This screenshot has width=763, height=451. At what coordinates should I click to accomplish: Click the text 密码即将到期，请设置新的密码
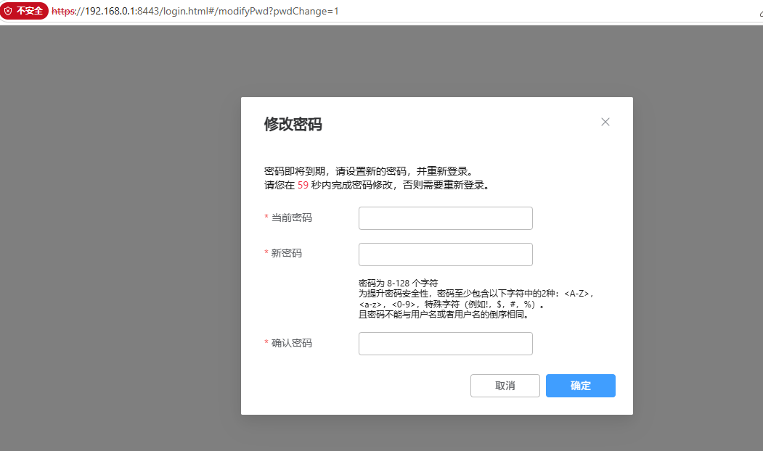335,171
